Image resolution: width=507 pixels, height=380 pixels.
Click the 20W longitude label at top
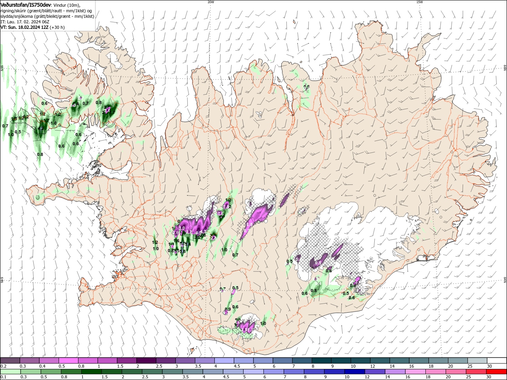coord(211,2)
